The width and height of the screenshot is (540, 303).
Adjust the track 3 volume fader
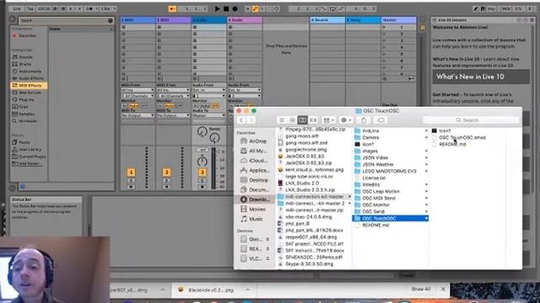(213, 168)
